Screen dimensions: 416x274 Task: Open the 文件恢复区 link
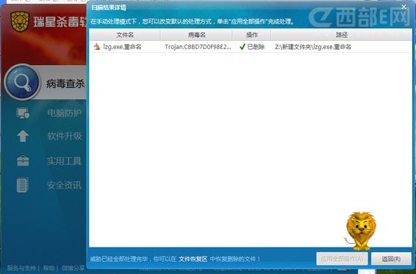(193, 259)
